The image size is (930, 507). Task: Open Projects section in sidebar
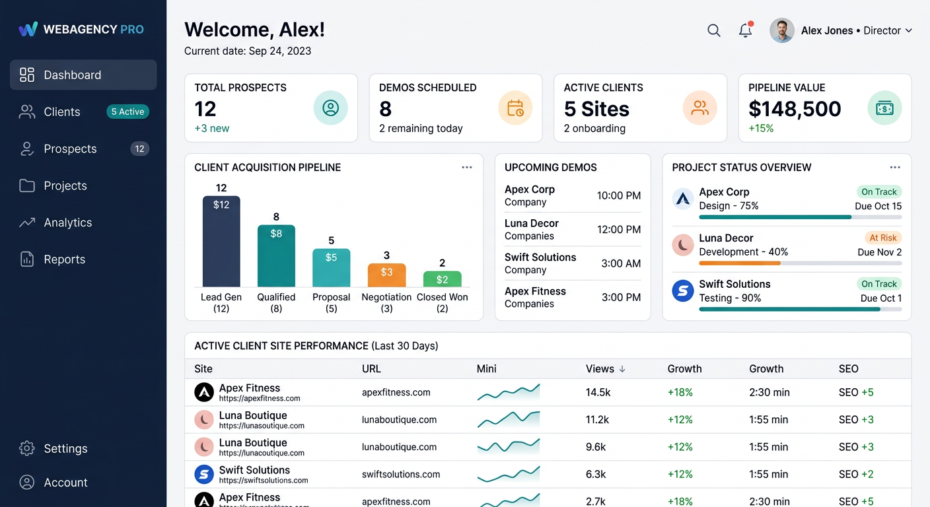pyautogui.click(x=83, y=186)
